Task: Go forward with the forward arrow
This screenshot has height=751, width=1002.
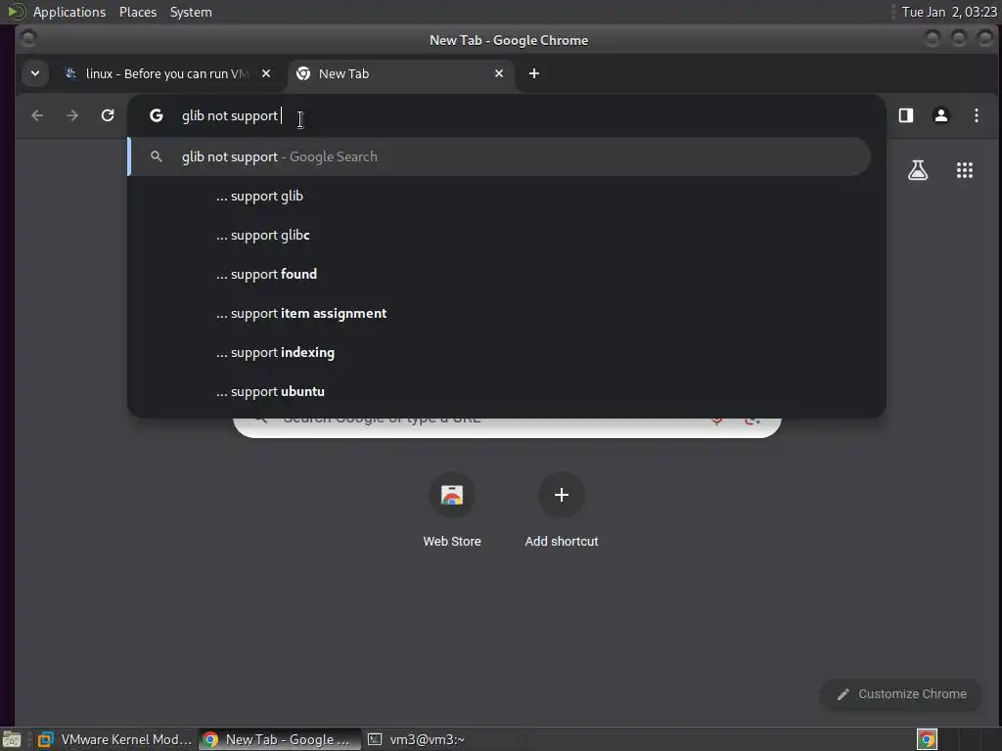Action: (72, 115)
